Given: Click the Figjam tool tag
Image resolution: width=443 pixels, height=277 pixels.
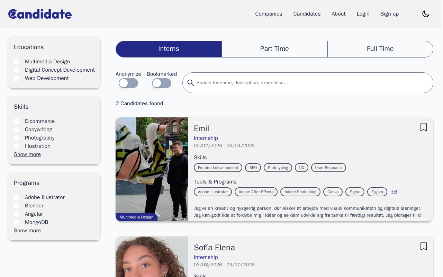Looking at the screenshot, I should (x=377, y=192).
